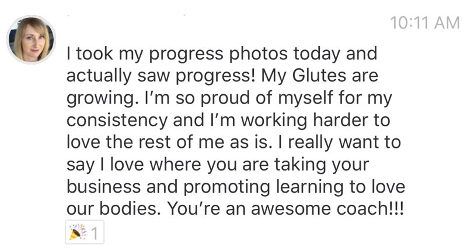This screenshot has height=252, width=467.
Task: Open the sender's profile picture
Action: click(x=32, y=40)
